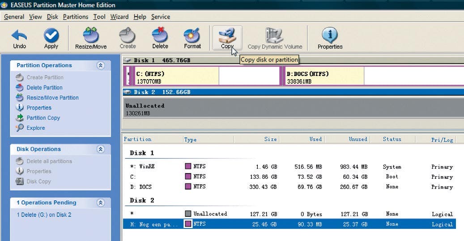Viewport: 464px width, 241px height.
Task: Click the Create toolbar icon
Action: (x=128, y=35)
